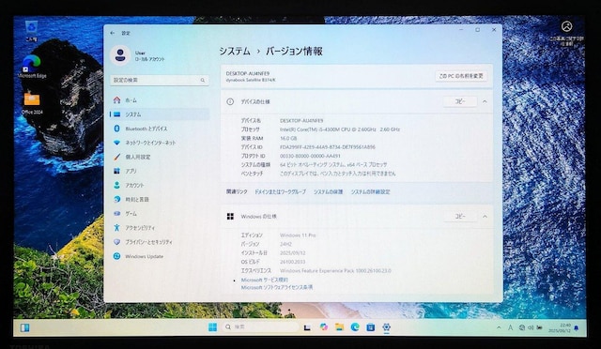Click the info icon beside デバイスの仕様

pos(230,101)
